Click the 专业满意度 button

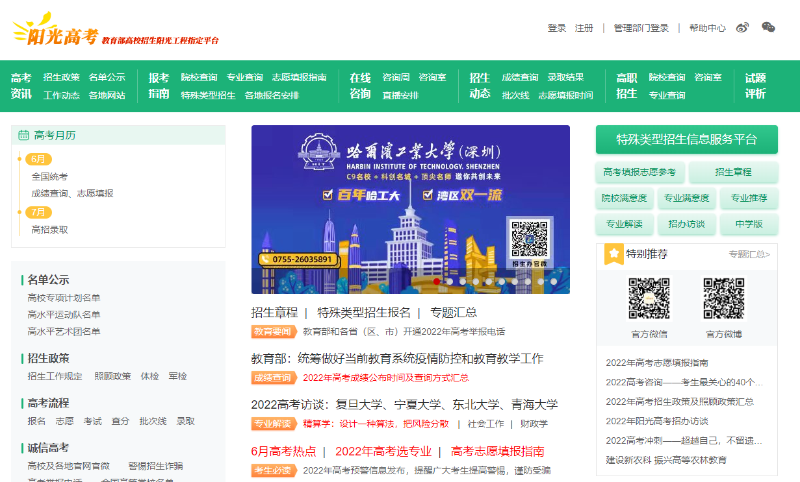point(687,198)
